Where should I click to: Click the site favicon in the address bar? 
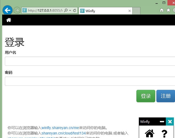pos(25,10)
